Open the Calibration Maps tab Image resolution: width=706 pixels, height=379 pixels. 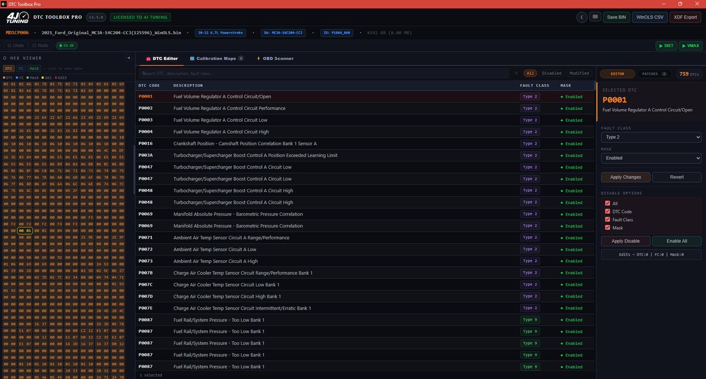[x=216, y=59]
